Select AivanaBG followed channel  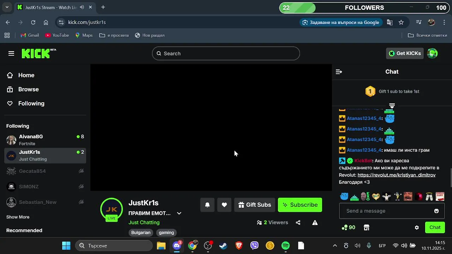click(45, 140)
